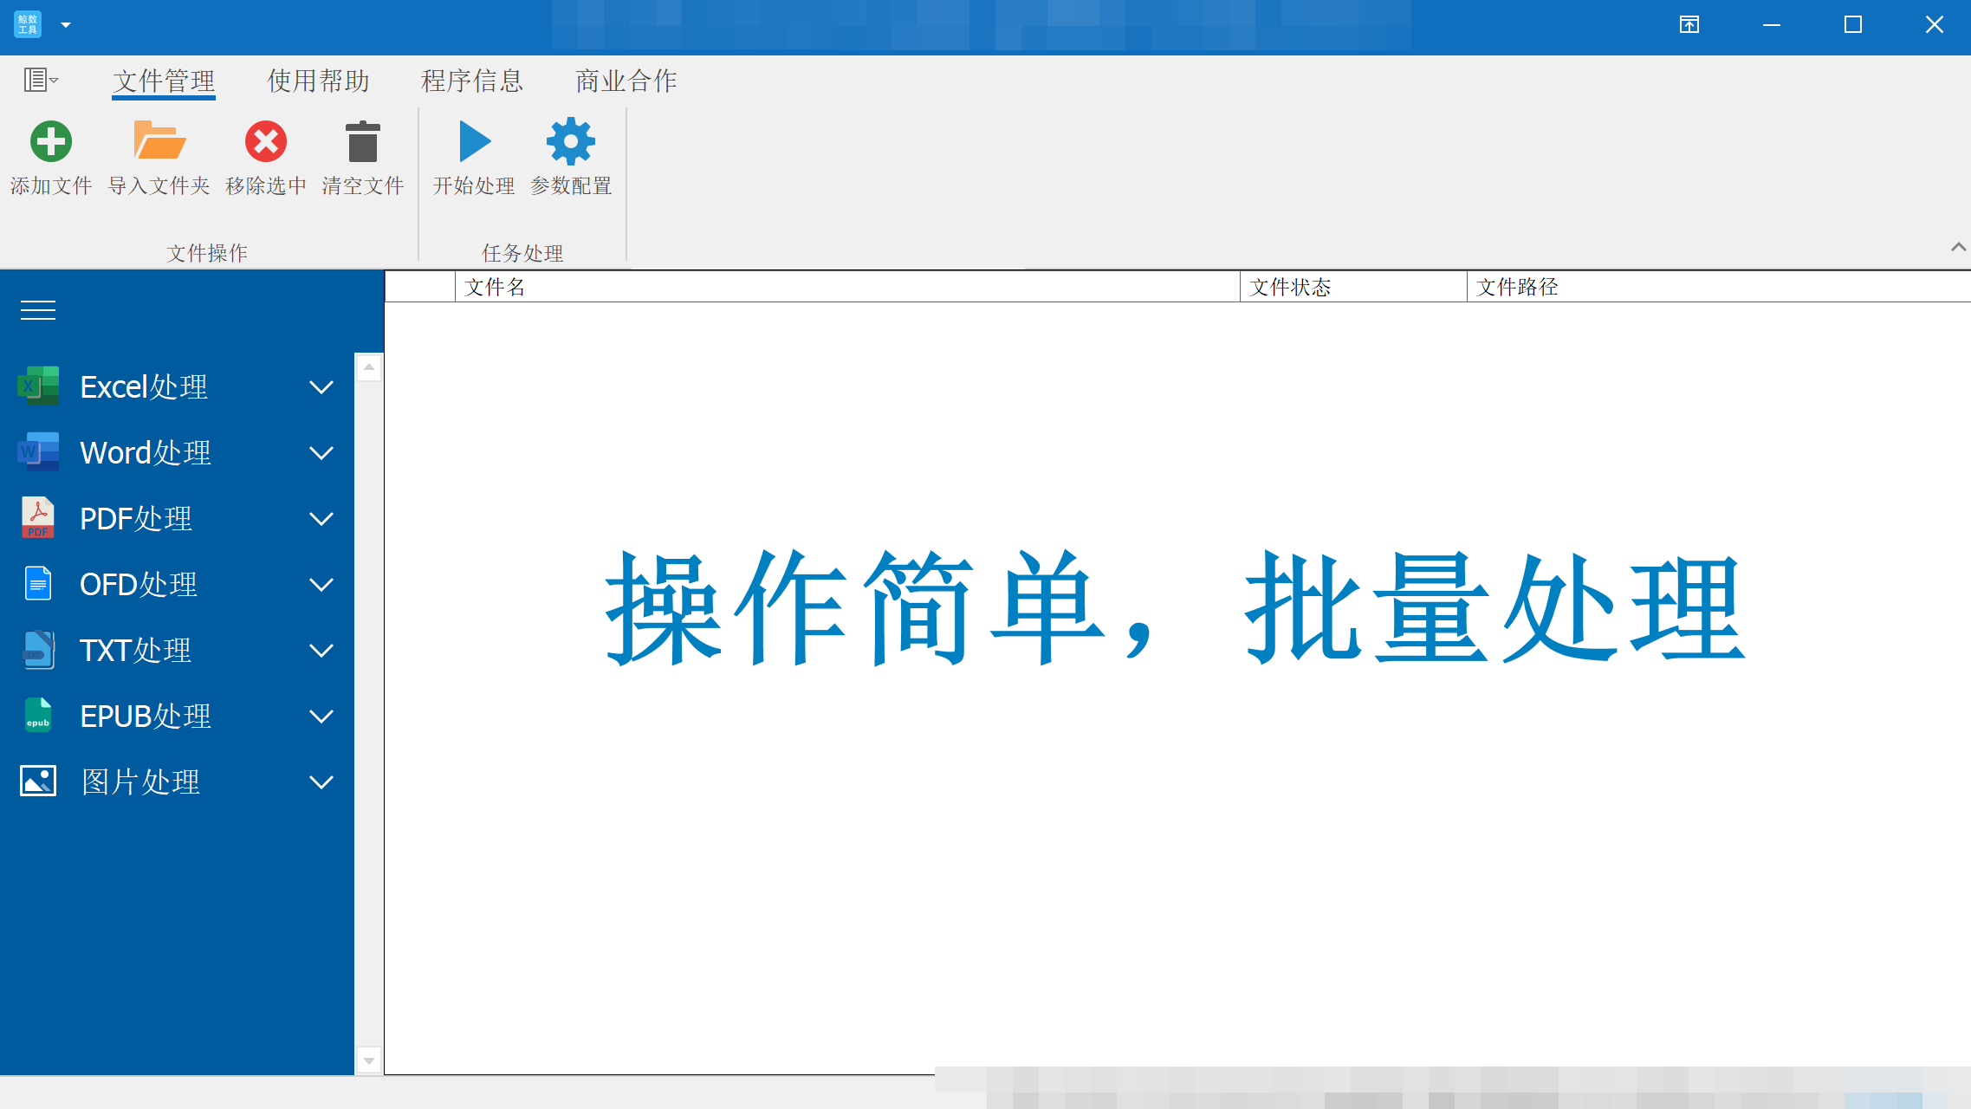The image size is (1971, 1109).
Task: Expand the PDF处理 chevron
Action: 321,519
